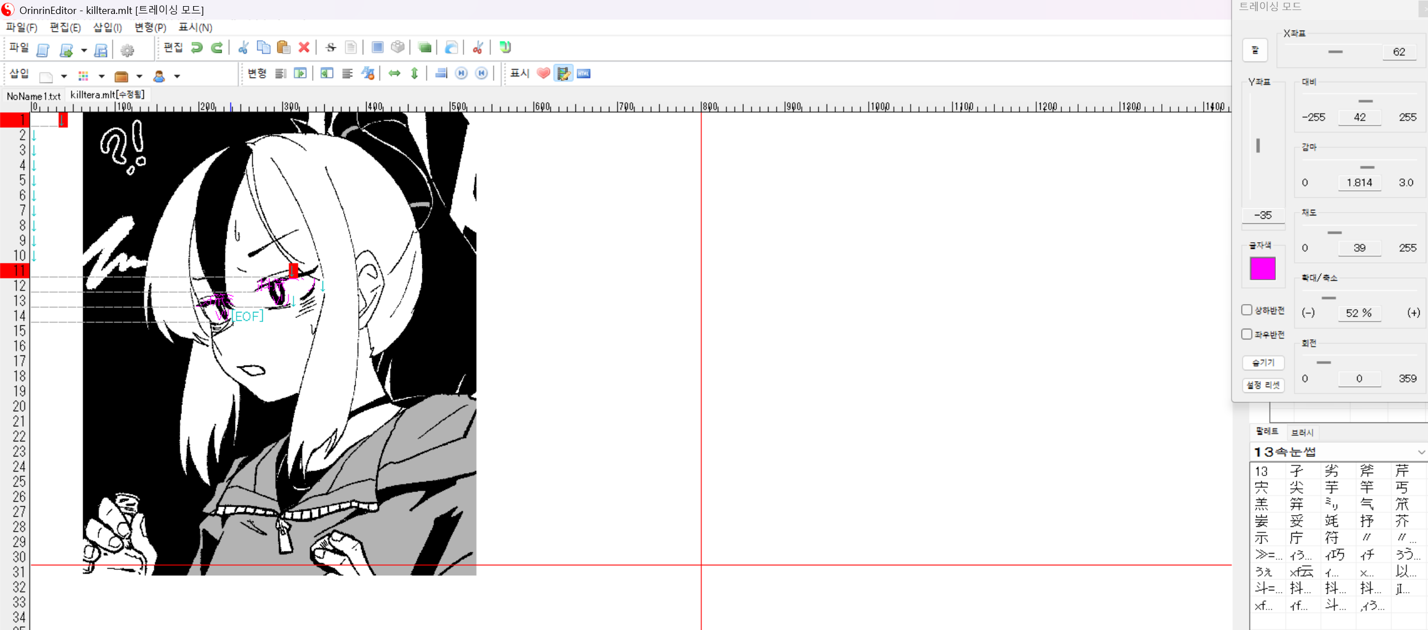Click the magenta 글자색 color swatch
The image size is (1428, 630).
tap(1262, 269)
